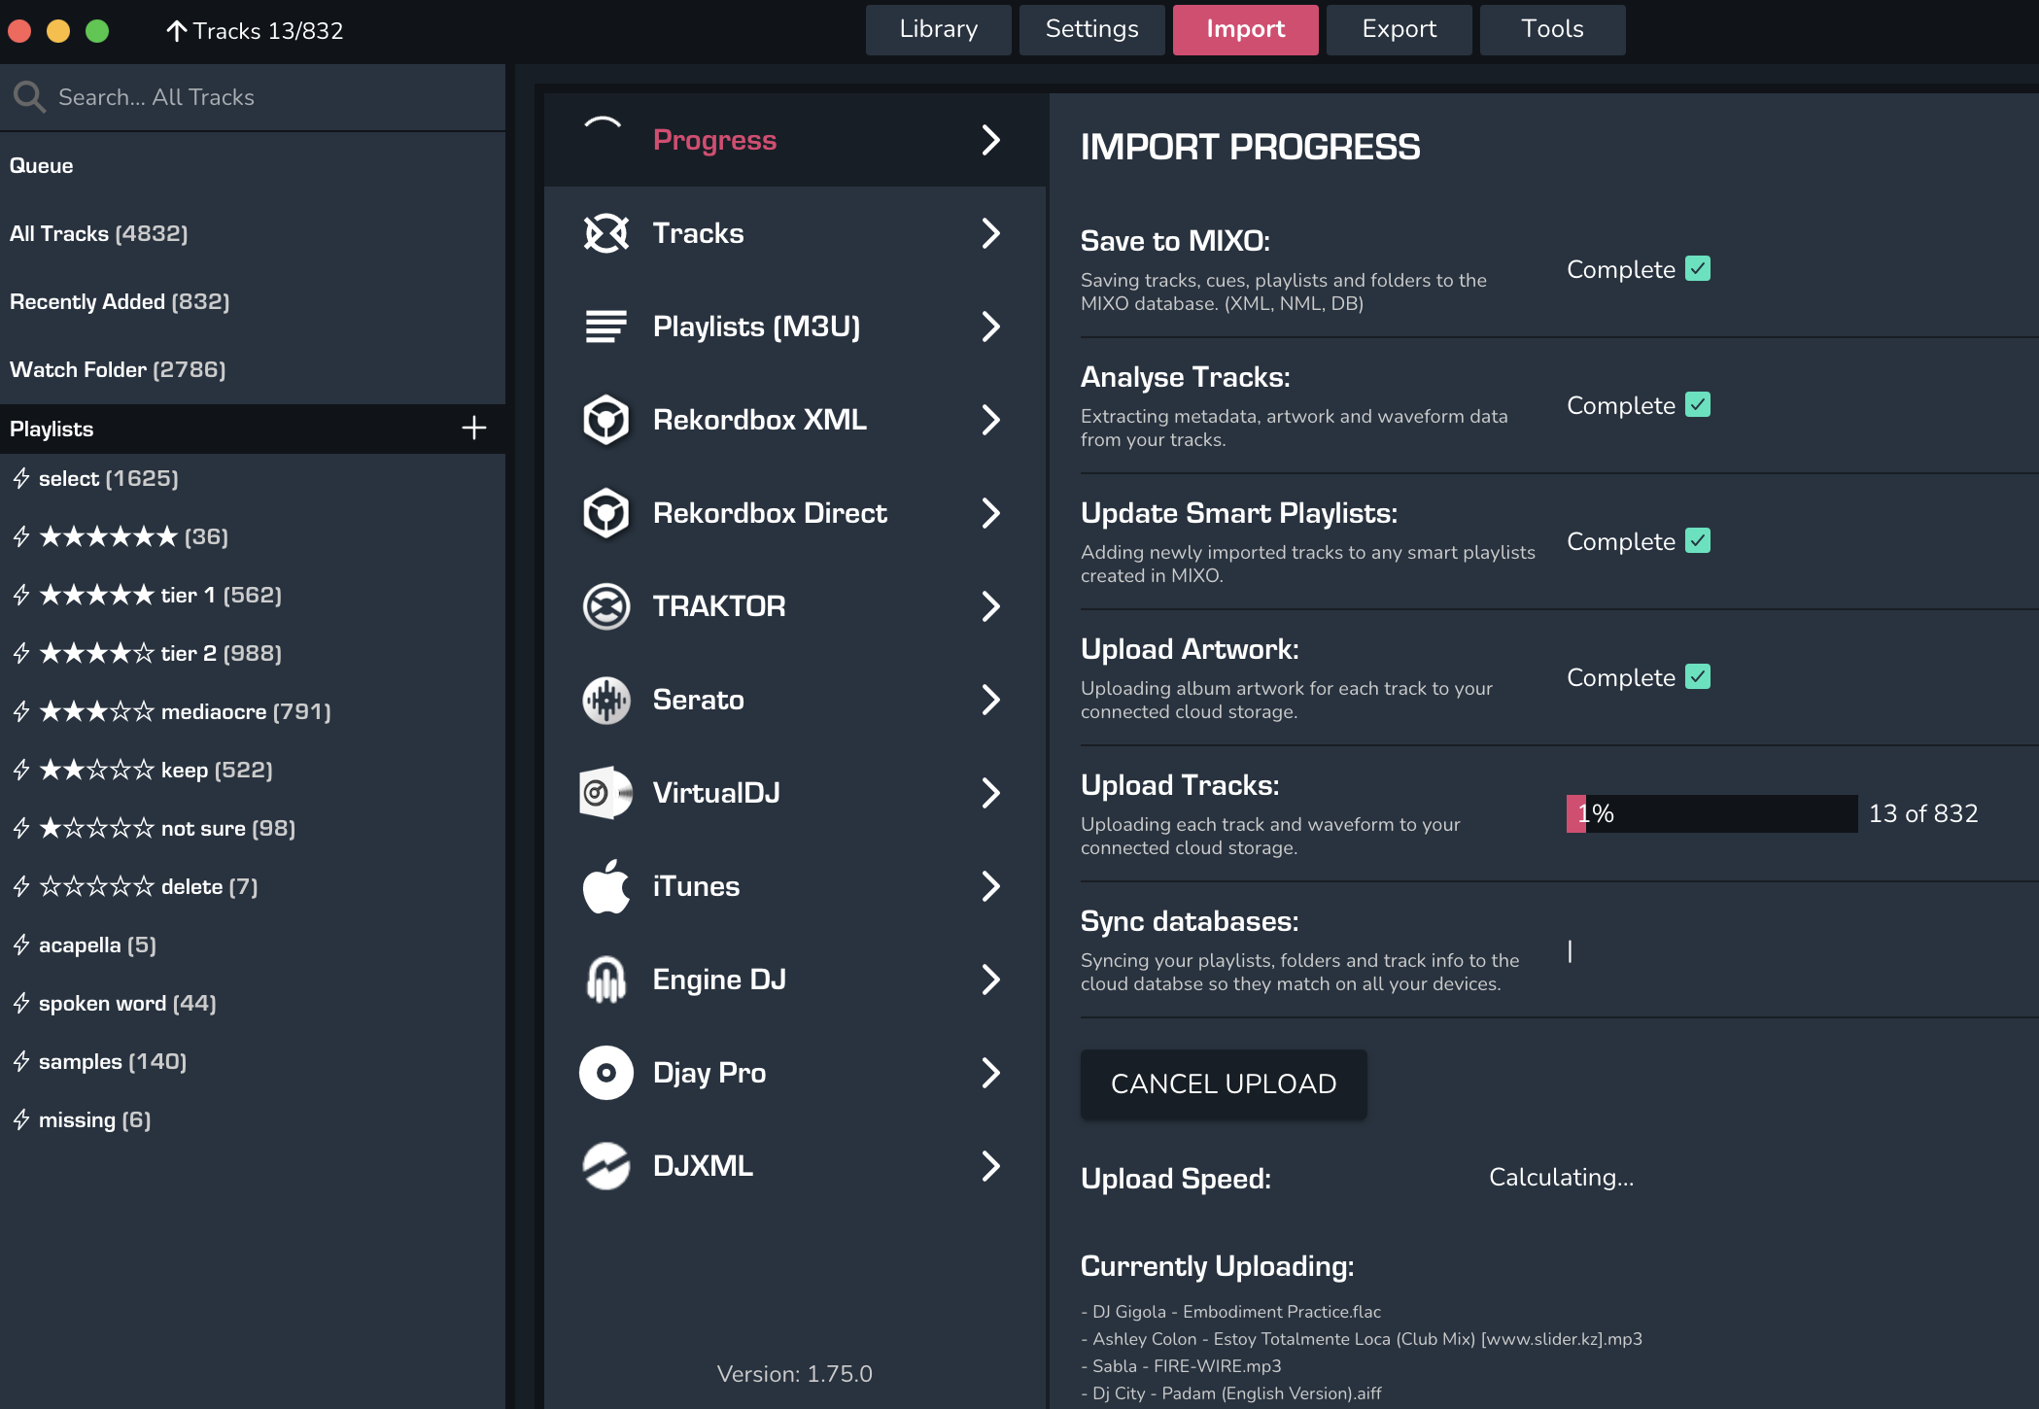The image size is (2039, 1409).
Task: Cancel the upload in progress
Action: pyautogui.click(x=1224, y=1083)
